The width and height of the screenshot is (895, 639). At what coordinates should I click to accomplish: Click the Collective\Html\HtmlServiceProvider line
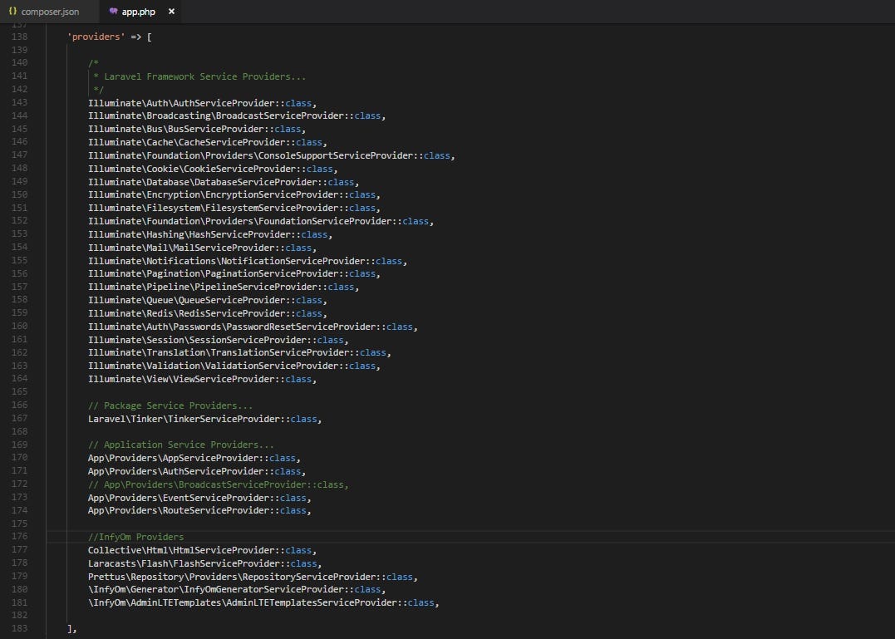click(202, 551)
